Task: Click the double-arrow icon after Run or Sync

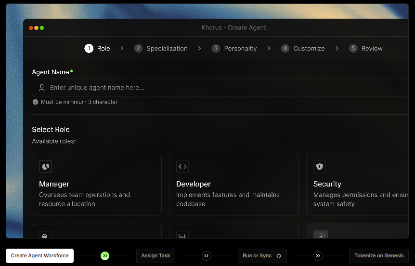Action: (x=318, y=256)
